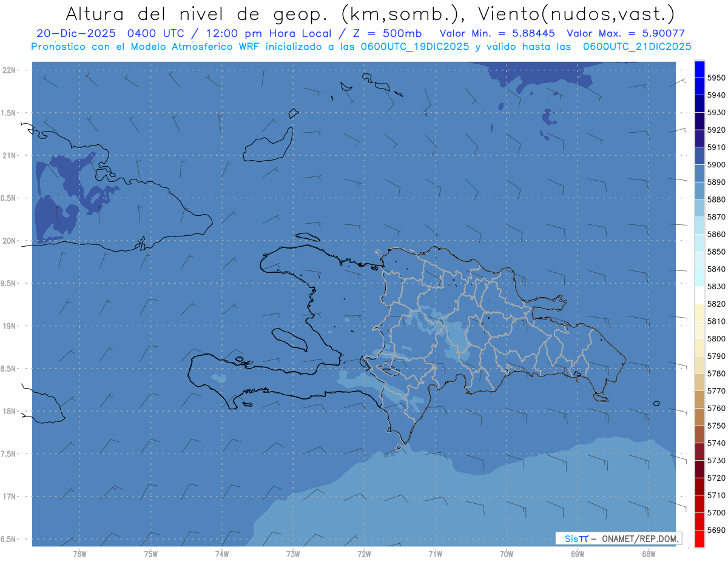The image size is (728, 562).
Task: Click the latitude label 1.5N
Action: click(9, 113)
